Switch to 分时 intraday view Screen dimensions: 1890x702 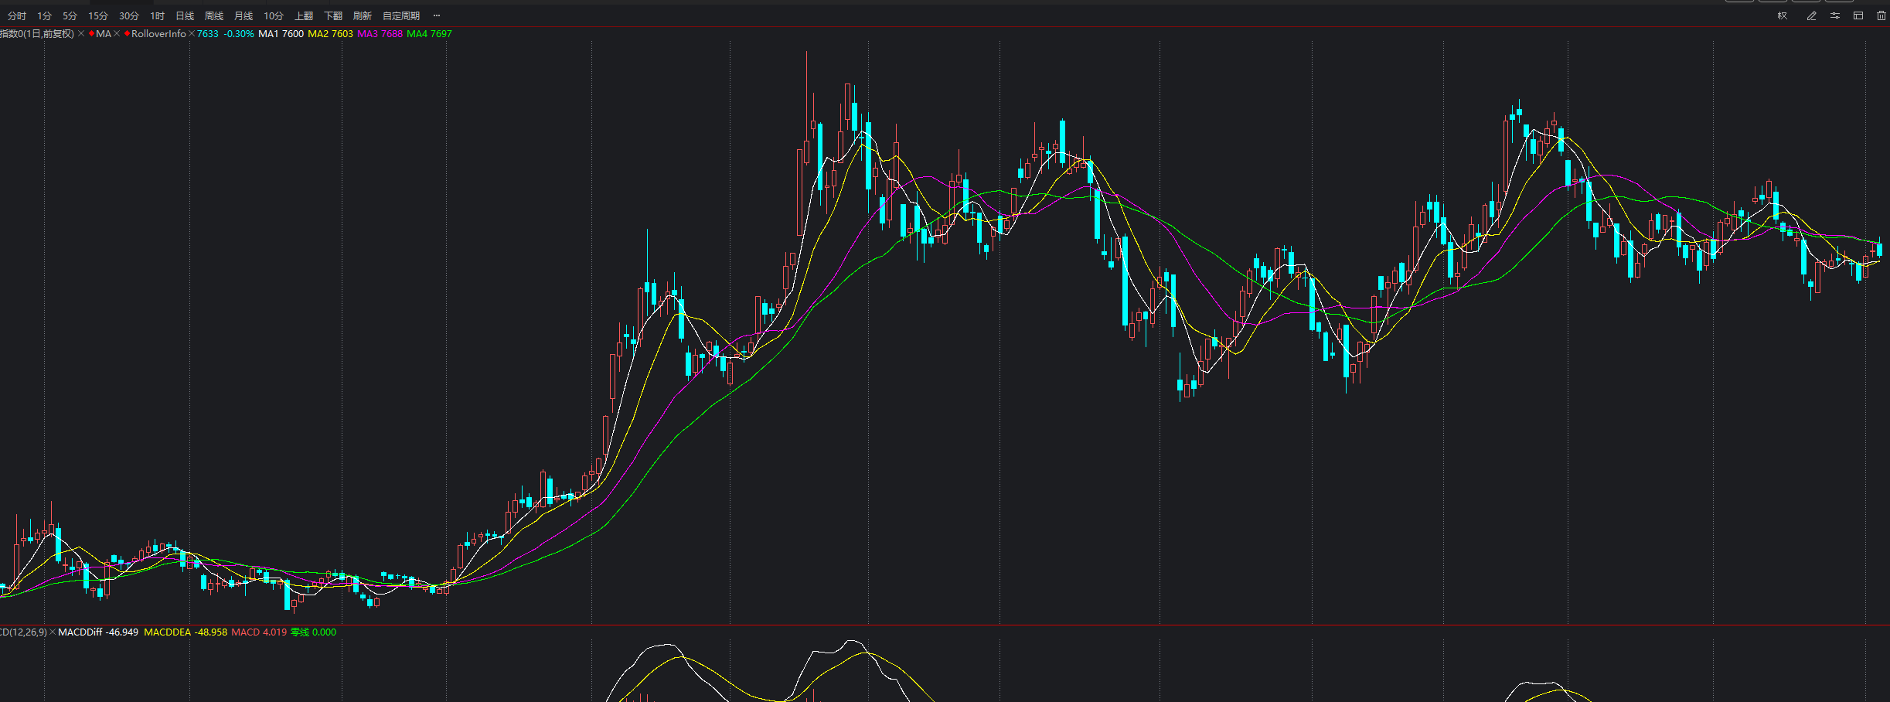[x=17, y=15]
